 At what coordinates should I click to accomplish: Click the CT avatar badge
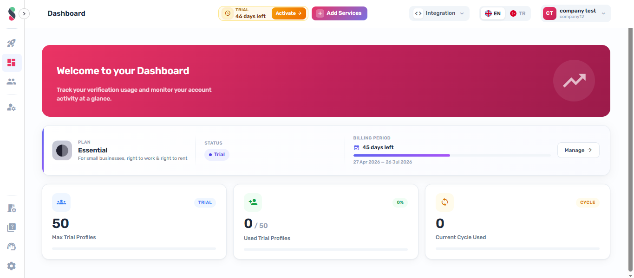click(549, 13)
